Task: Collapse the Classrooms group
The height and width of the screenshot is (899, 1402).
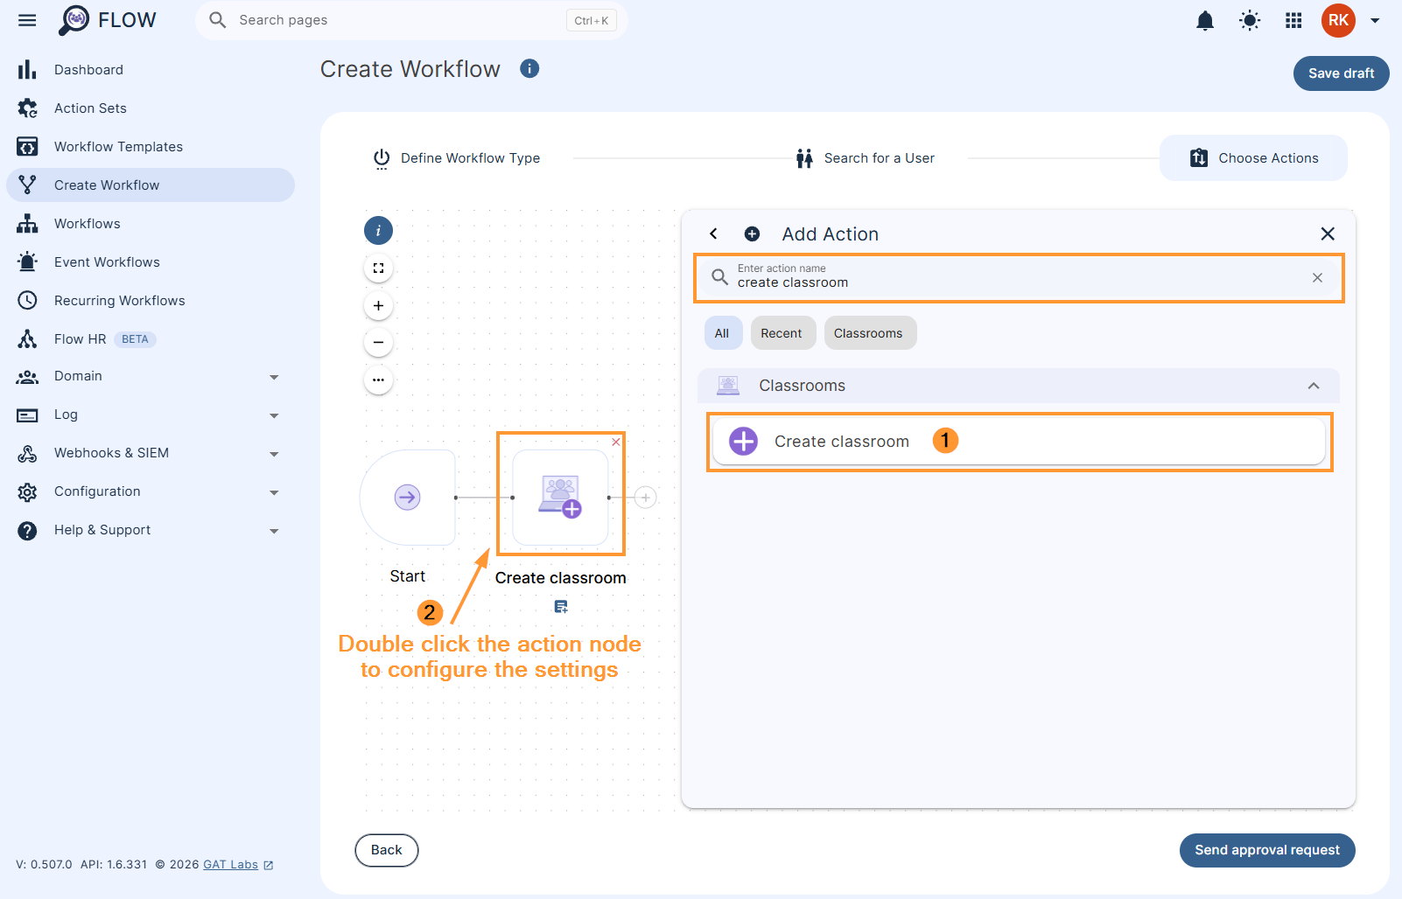Action: coord(1314,386)
